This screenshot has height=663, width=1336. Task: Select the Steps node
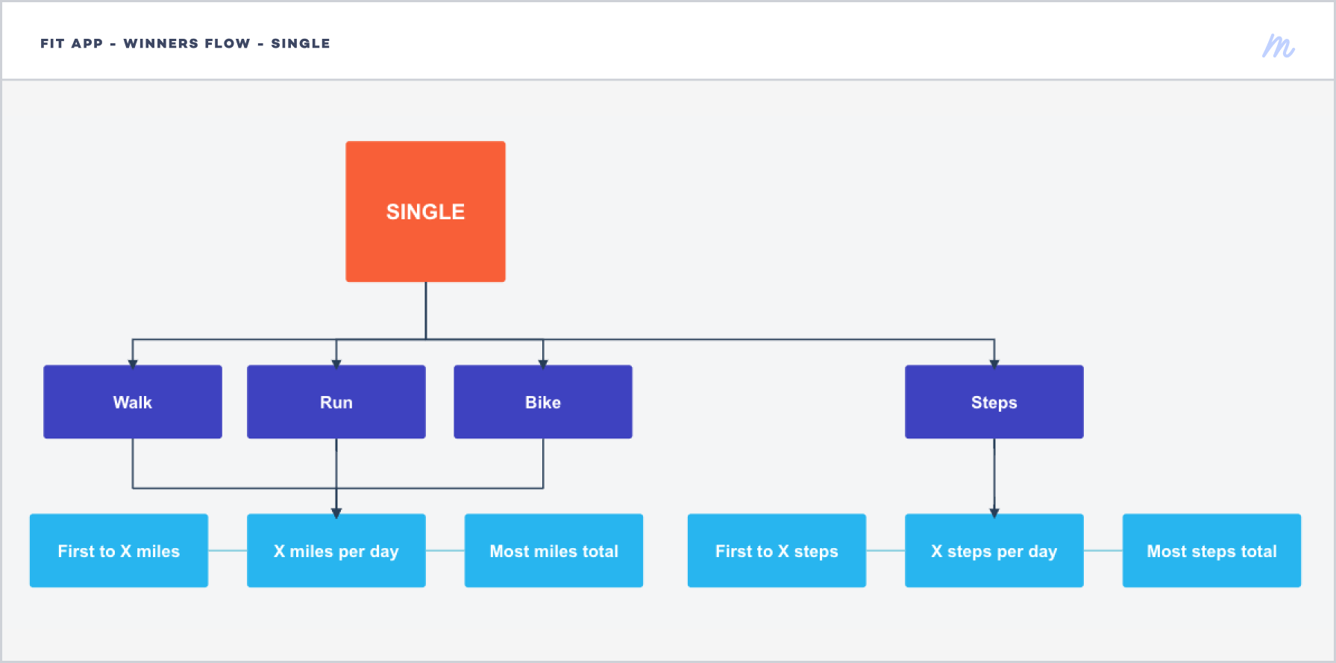tap(994, 402)
